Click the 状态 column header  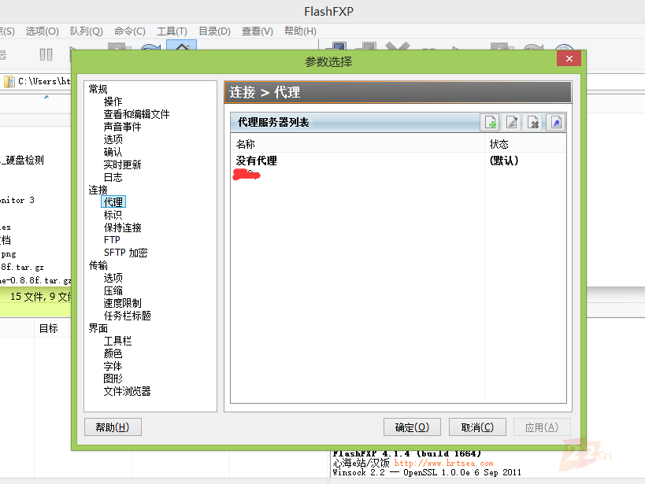525,144
